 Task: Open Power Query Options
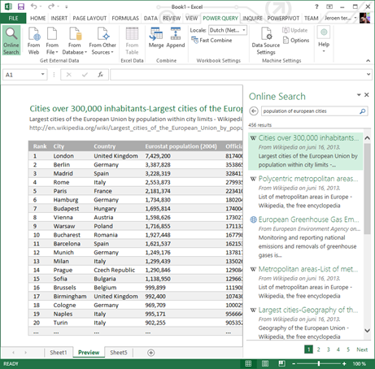pos(296,41)
